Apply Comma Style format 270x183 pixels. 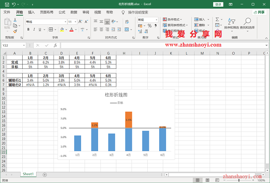coord(156,26)
